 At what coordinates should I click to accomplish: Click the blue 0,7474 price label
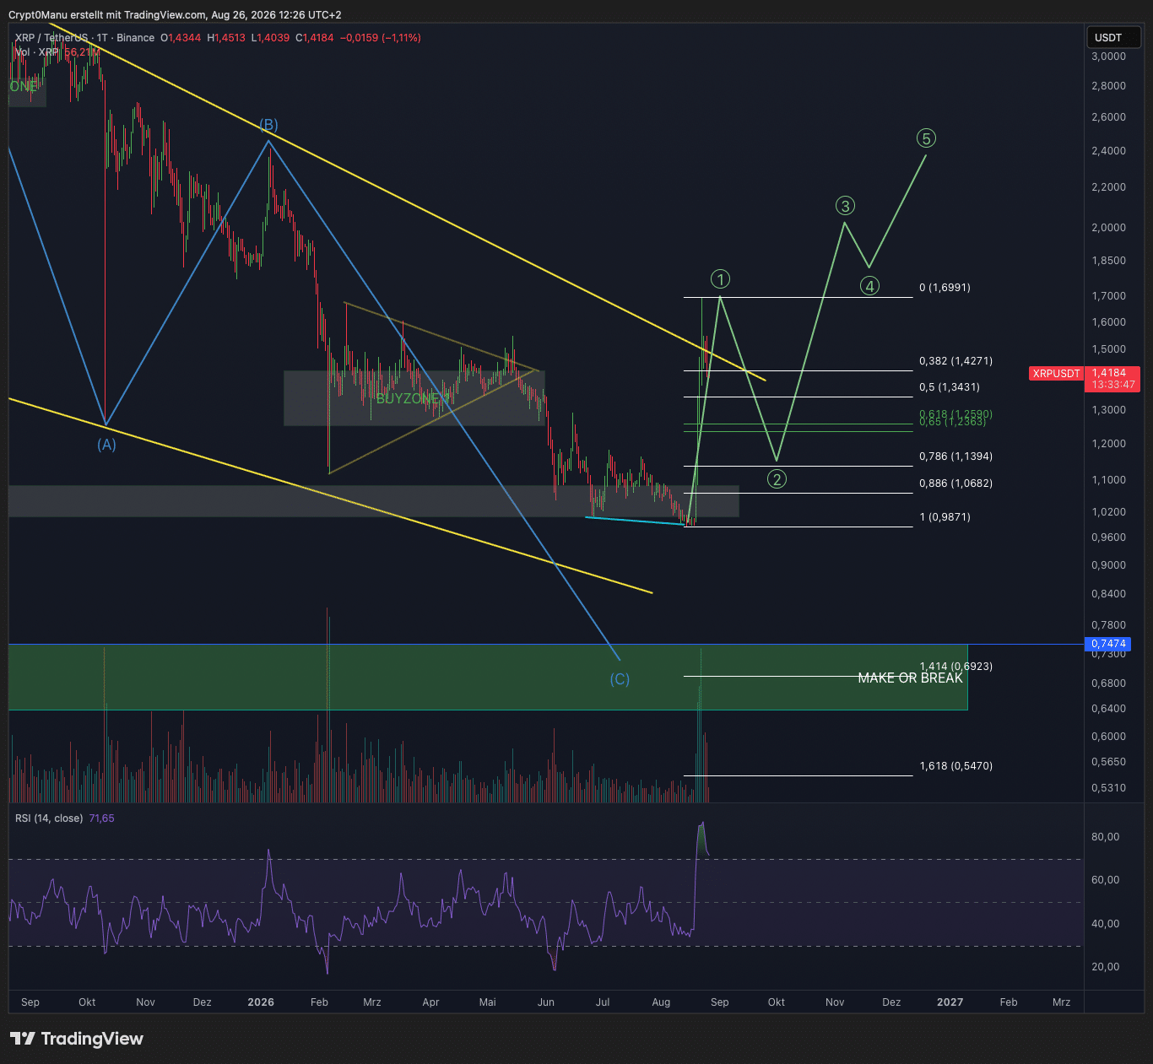[x=1108, y=644]
